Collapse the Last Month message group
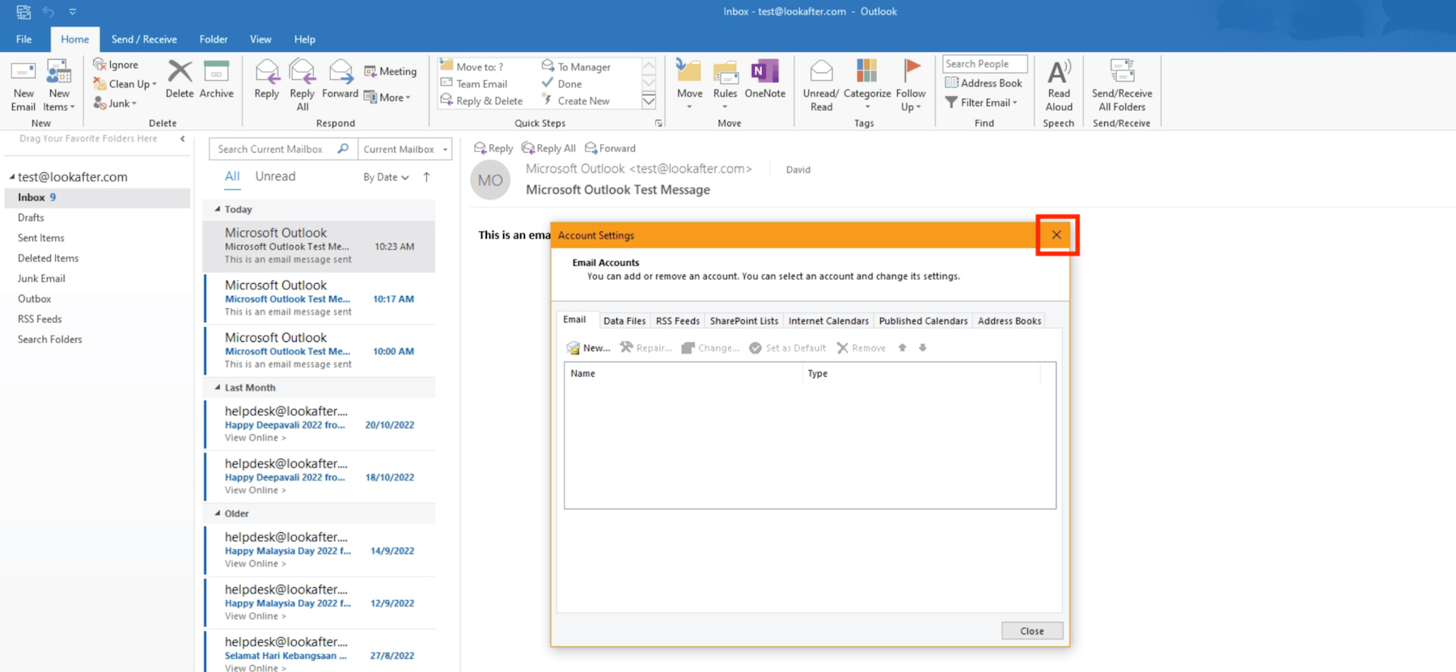 pos(218,387)
